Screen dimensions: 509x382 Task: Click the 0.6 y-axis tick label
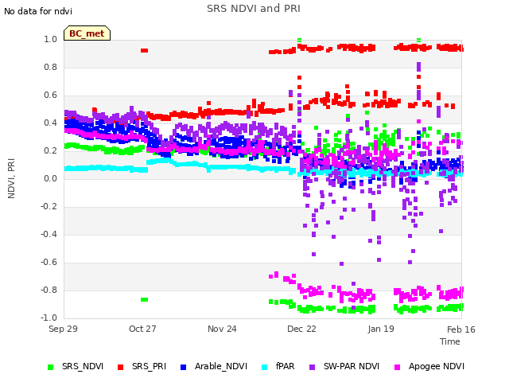click(50, 95)
